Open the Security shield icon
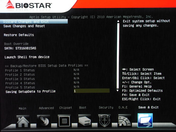This screenshot has height=132, width=176. tap(105, 121)
